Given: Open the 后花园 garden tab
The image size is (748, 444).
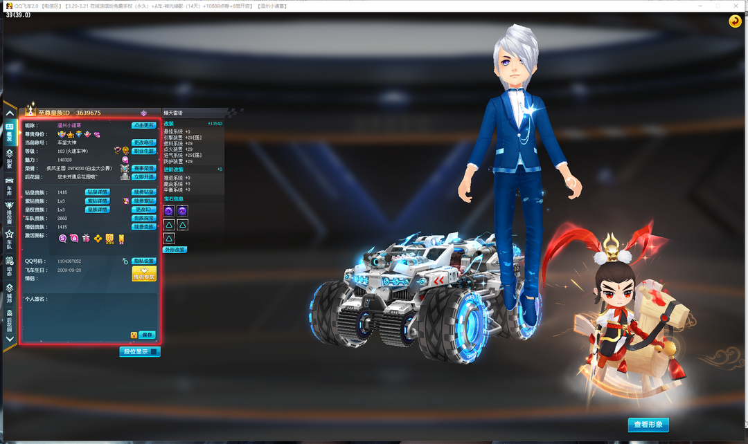Looking at the screenshot, I should (x=10, y=320).
